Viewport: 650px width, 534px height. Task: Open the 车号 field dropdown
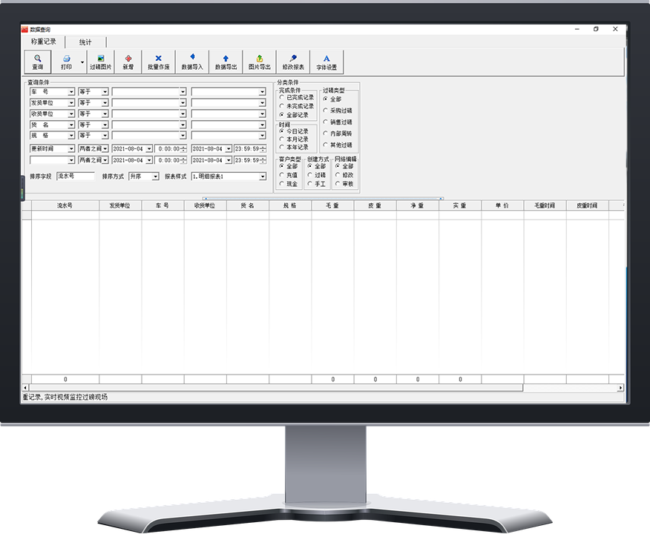tap(71, 91)
